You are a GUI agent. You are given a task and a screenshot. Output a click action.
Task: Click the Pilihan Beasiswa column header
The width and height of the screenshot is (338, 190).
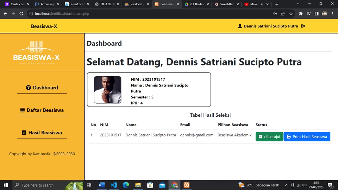pos(233,125)
